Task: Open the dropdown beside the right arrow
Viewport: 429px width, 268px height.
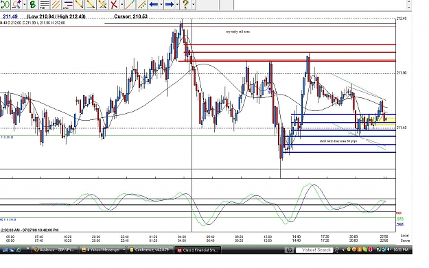Action: [x=177, y=4]
